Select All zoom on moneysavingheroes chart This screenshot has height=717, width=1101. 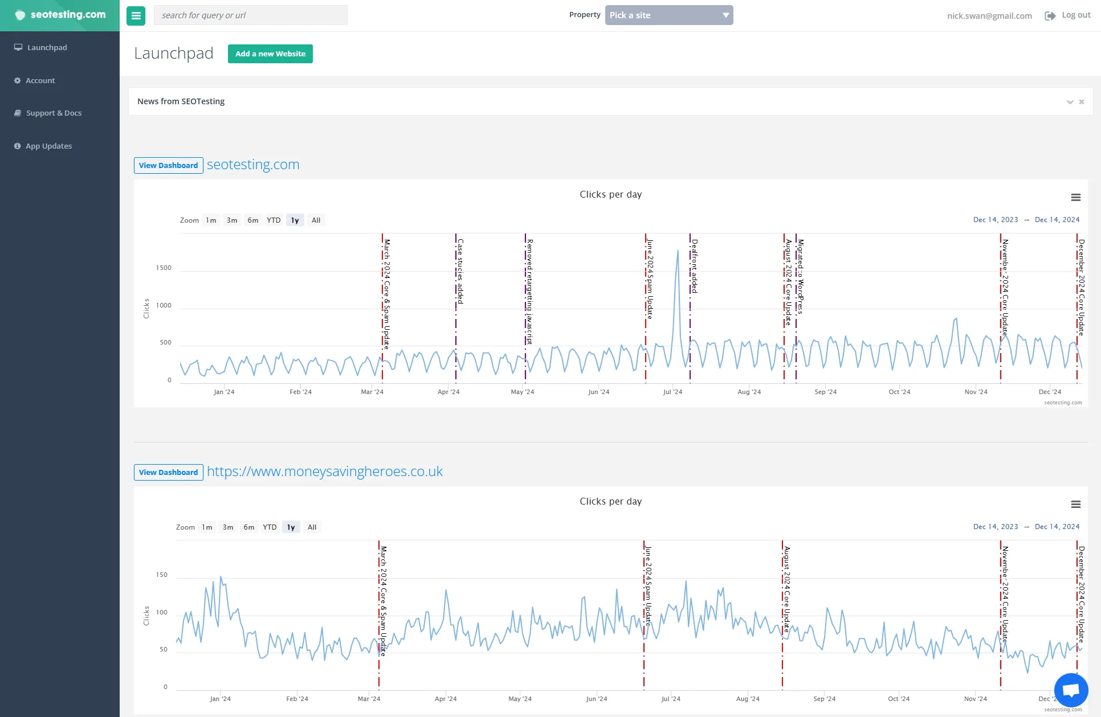[312, 527]
